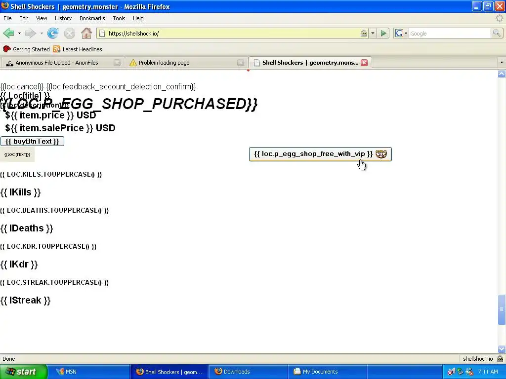Viewport: 506px width, 379px height.
Task: Click the scrollbar up arrow
Action: tap(502, 74)
